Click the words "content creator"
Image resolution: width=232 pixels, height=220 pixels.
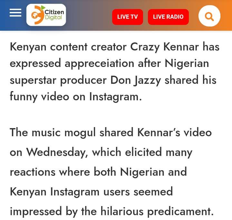(88, 47)
